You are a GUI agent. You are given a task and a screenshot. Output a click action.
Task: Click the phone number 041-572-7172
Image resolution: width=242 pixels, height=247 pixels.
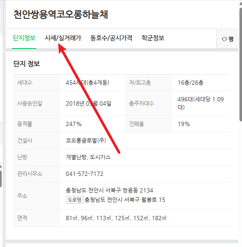click(x=85, y=174)
